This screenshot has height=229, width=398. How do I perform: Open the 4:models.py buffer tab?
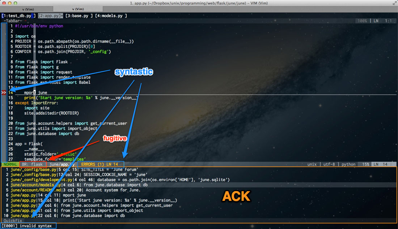(111, 16)
